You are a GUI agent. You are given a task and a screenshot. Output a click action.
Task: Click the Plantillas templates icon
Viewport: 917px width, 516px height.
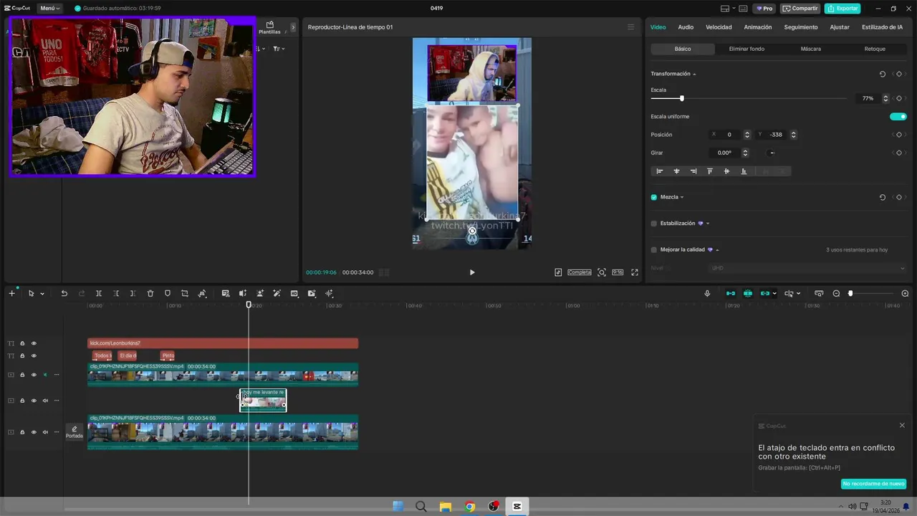[269, 27]
